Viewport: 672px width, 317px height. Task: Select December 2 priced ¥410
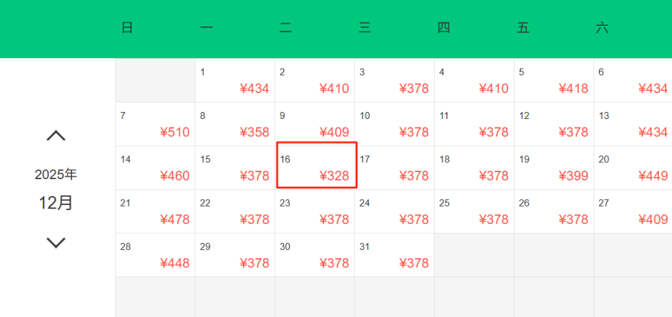click(315, 80)
